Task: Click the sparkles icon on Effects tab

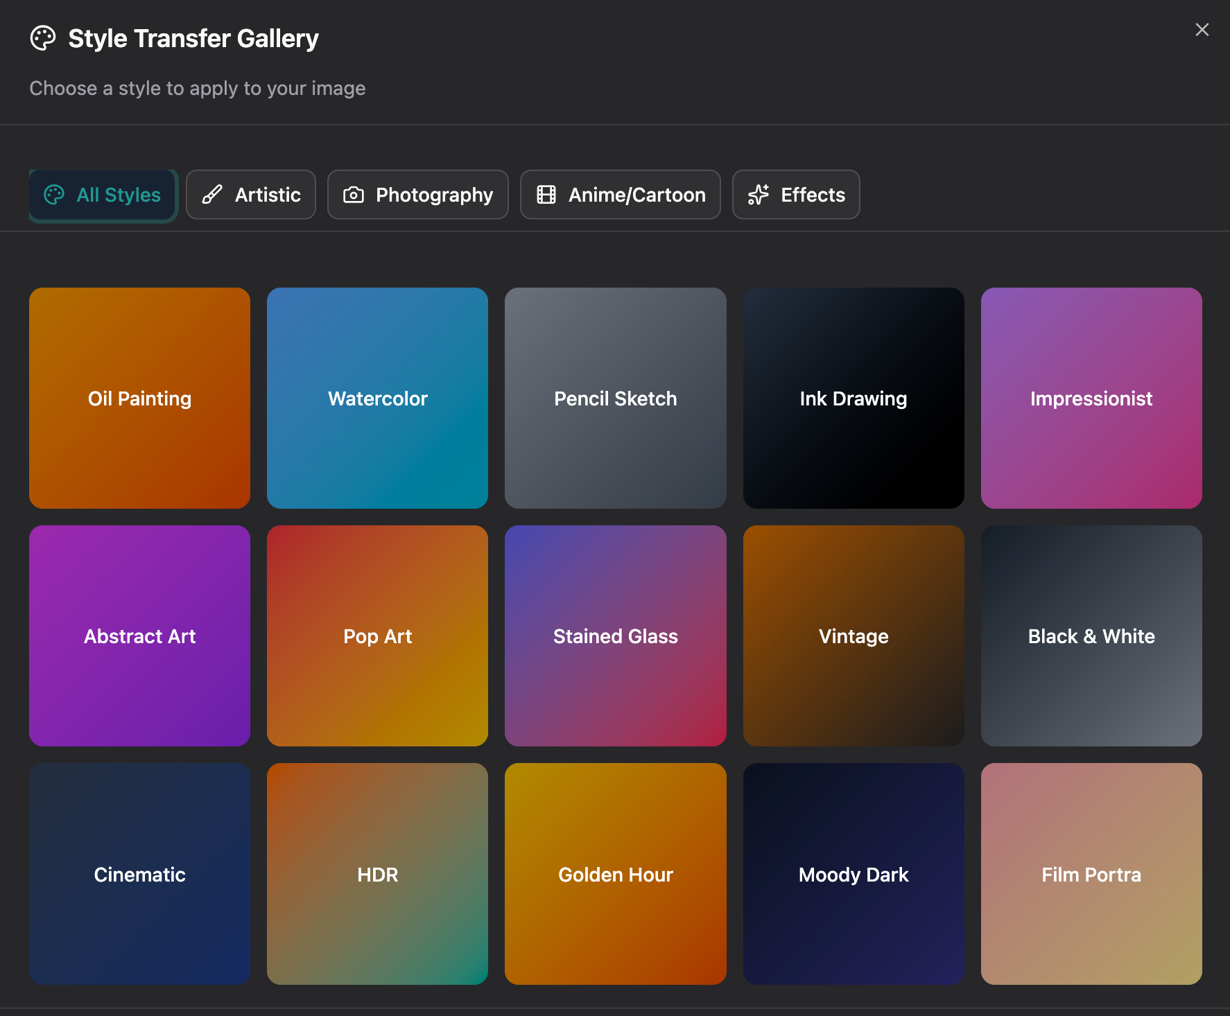Action: (759, 195)
